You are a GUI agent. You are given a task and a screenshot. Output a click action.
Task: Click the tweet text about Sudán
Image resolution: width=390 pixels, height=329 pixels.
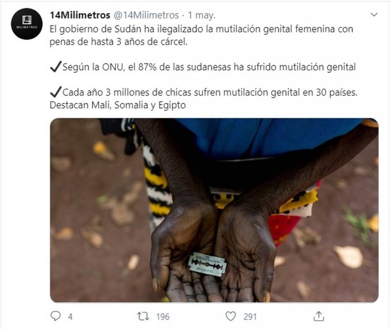tap(201, 35)
